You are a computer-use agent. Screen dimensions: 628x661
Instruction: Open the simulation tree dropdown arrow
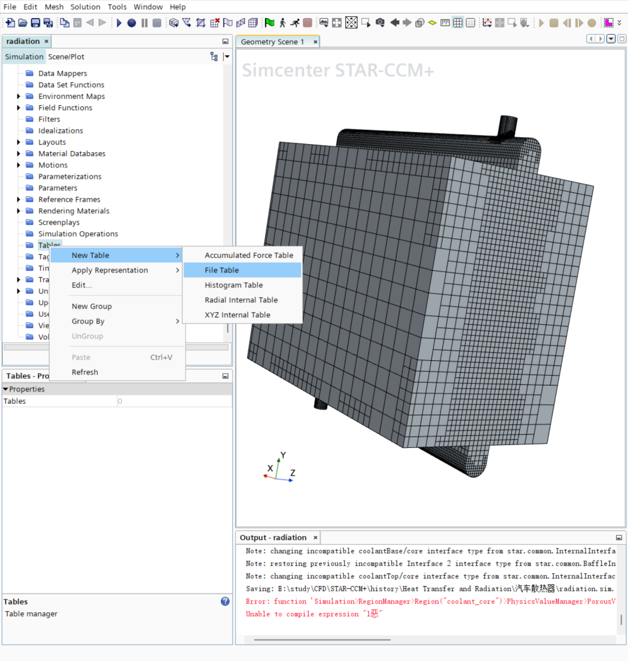(227, 56)
